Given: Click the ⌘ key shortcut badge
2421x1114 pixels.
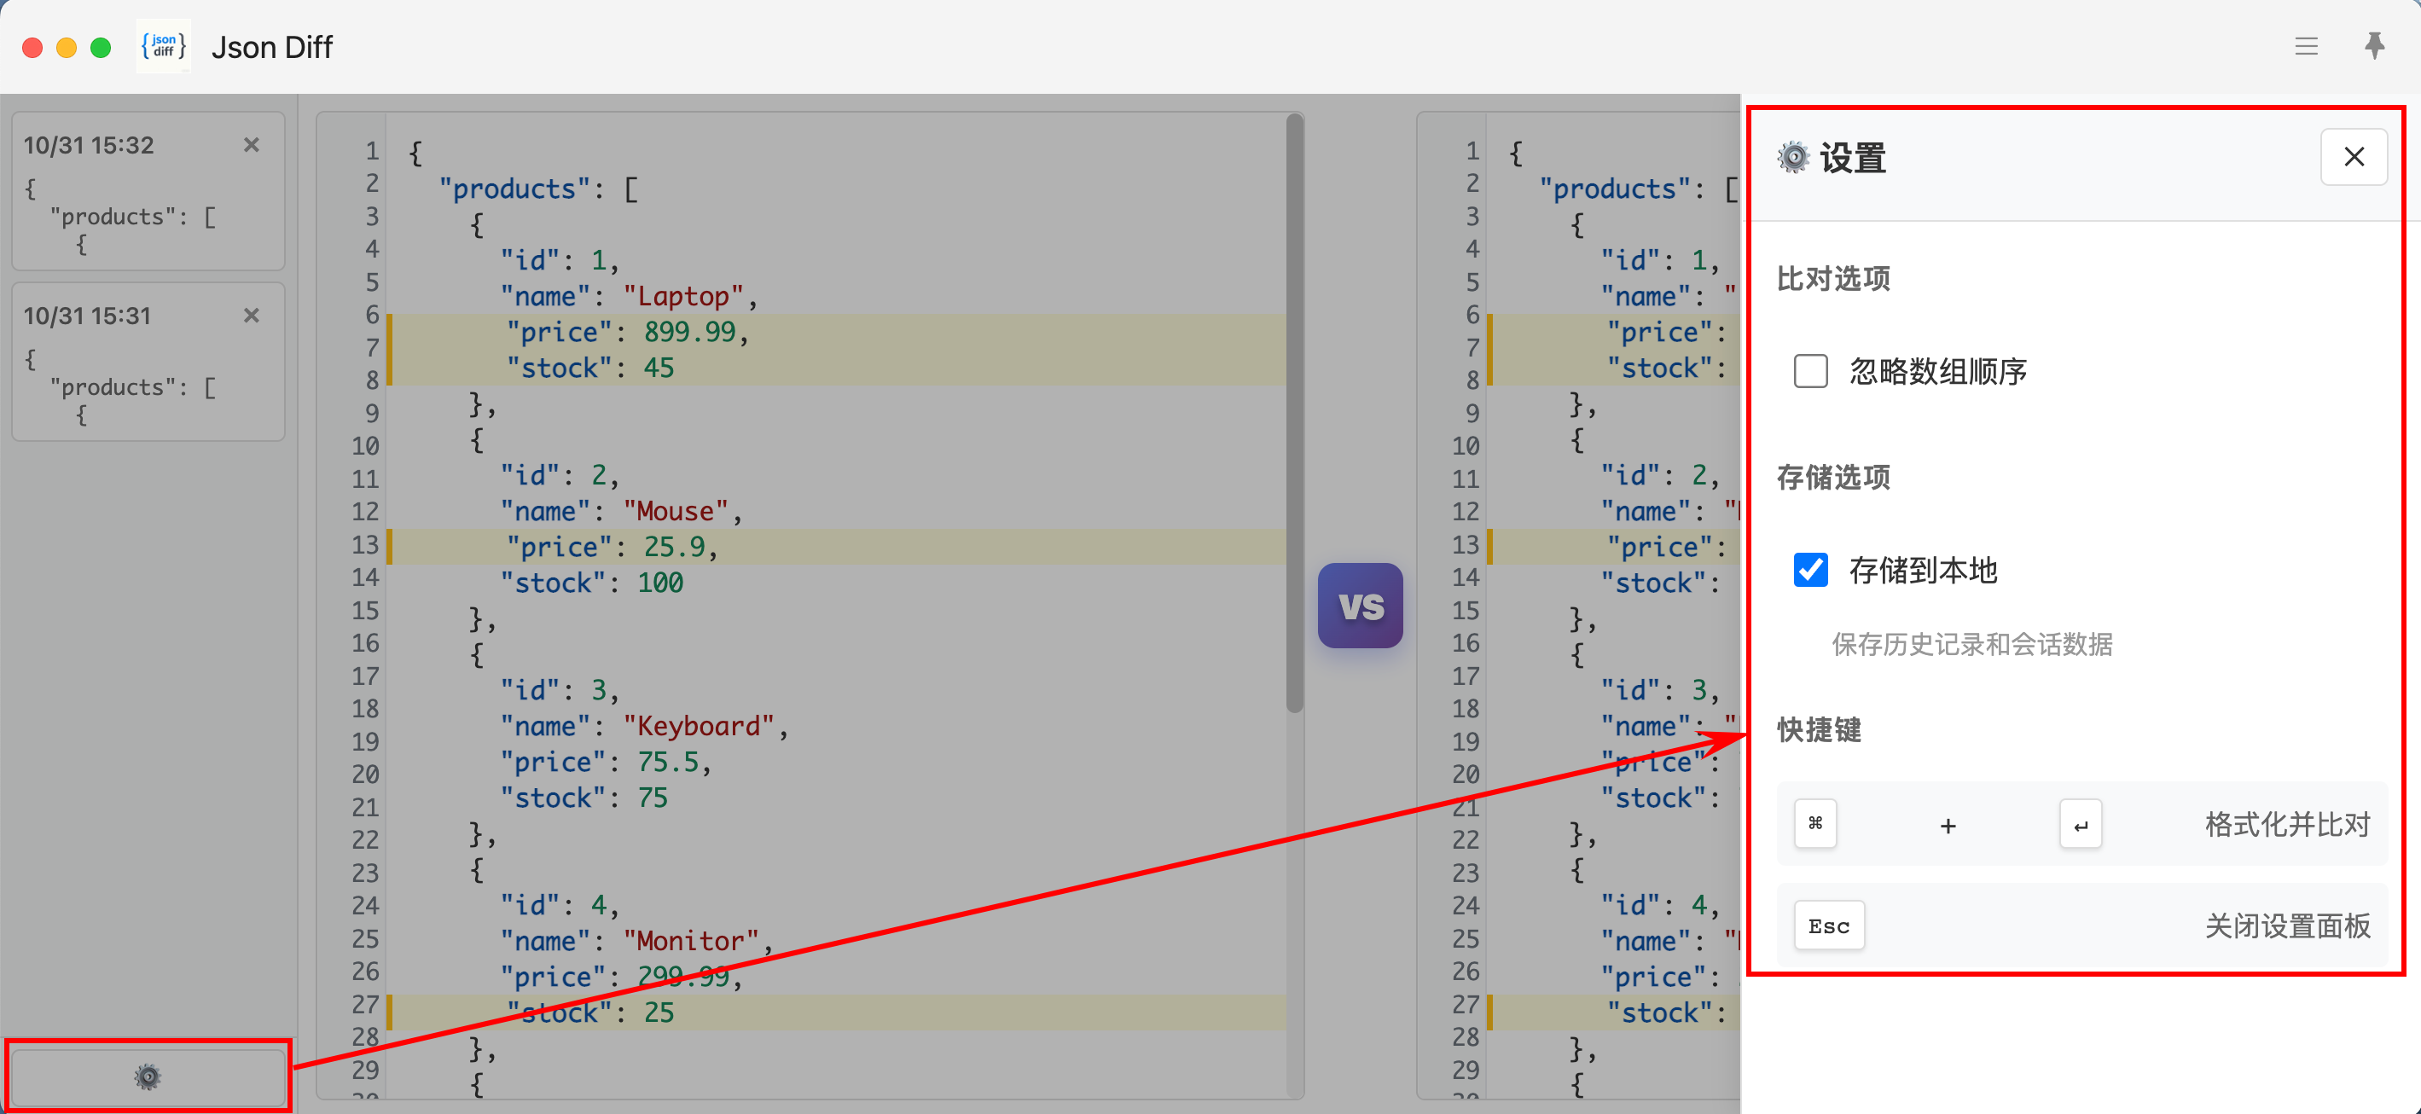Looking at the screenshot, I should click(1814, 823).
